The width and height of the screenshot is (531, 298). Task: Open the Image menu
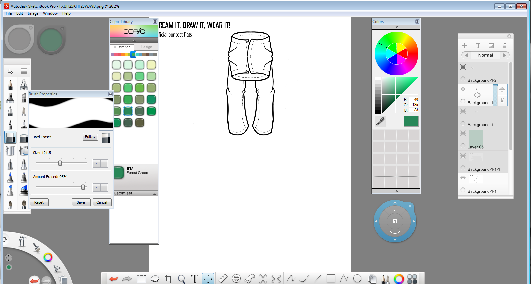click(x=33, y=13)
